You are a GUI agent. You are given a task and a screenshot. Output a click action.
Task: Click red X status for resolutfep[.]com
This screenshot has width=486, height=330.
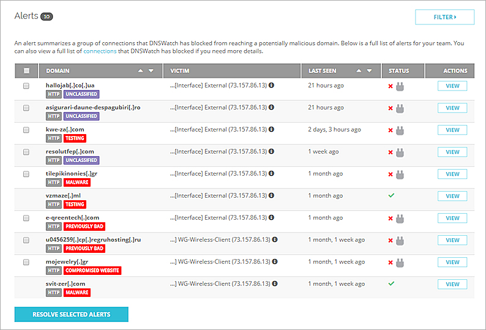tap(391, 152)
